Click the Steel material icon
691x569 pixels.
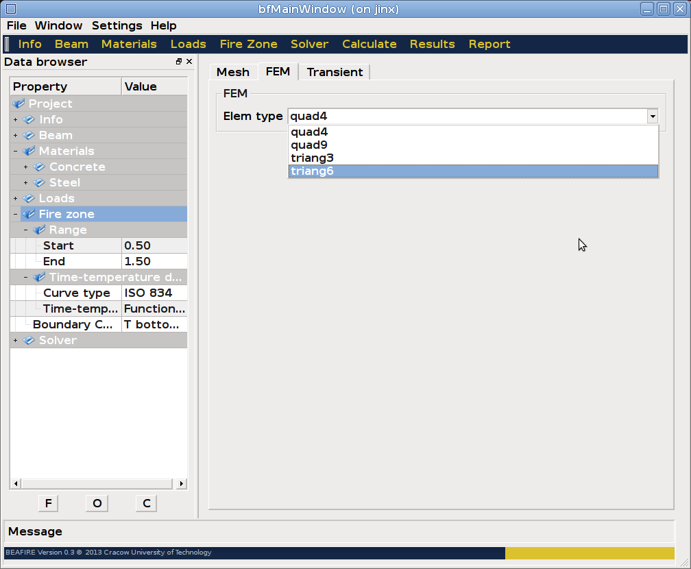39,182
